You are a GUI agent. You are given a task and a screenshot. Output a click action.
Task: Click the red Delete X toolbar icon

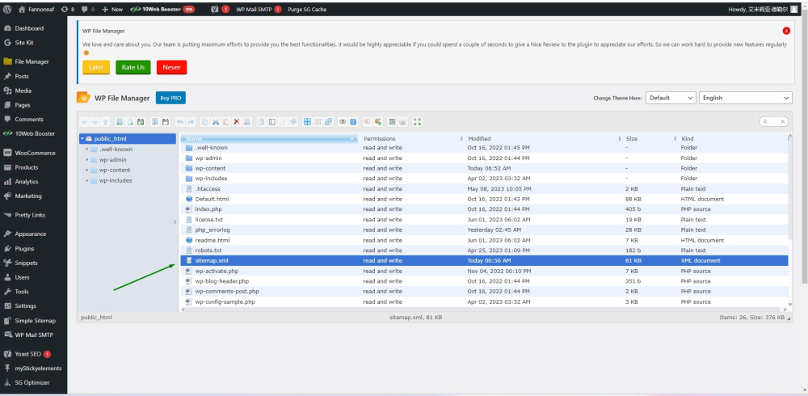(237, 122)
